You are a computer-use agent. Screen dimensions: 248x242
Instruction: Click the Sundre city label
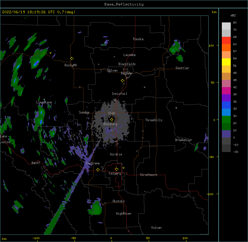point(84,112)
